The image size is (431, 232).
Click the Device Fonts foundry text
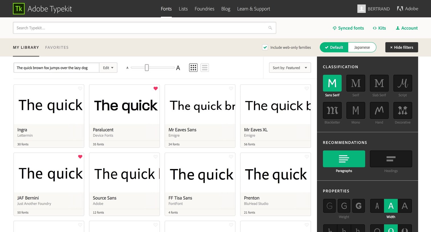click(x=103, y=135)
